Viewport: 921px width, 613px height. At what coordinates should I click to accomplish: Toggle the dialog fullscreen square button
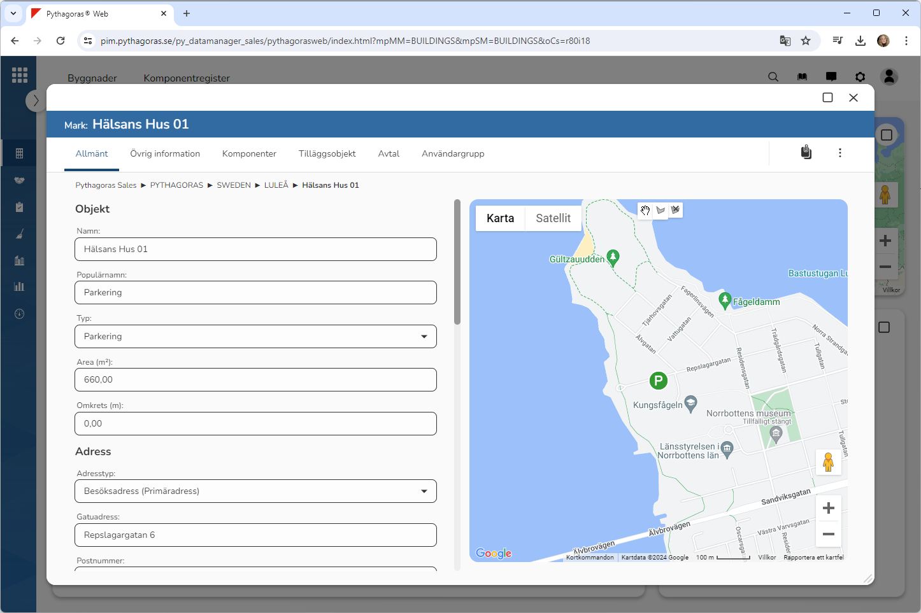pyautogui.click(x=827, y=97)
